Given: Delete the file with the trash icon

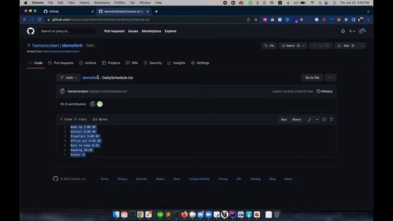Looking at the screenshot, I should click(332, 120).
